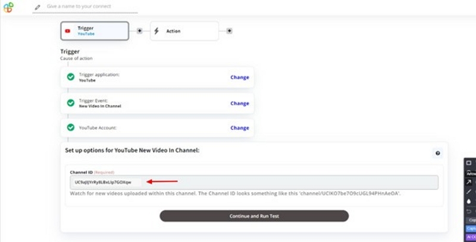
Task: Click Continue and Run Test button
Action: click(254, 216)
